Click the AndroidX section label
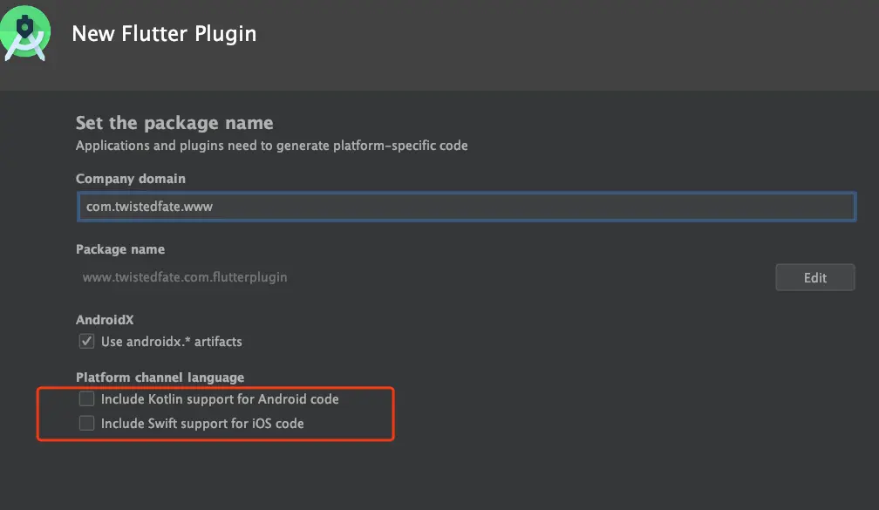 (x=105, y=319)
